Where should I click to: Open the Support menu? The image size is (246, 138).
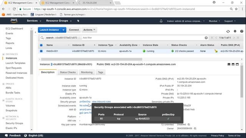[x=230, y=21]
